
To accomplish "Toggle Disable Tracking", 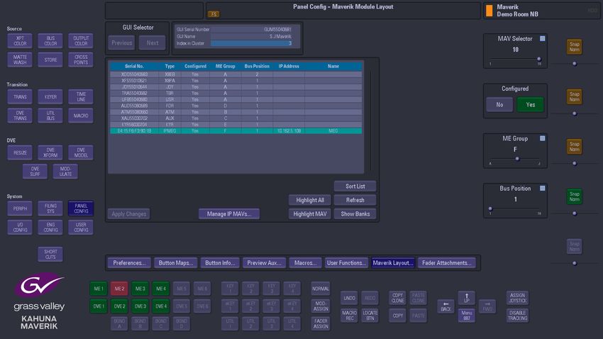I will coord(517,316).
